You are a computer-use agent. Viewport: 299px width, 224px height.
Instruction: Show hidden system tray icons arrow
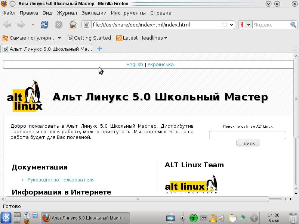183,218
